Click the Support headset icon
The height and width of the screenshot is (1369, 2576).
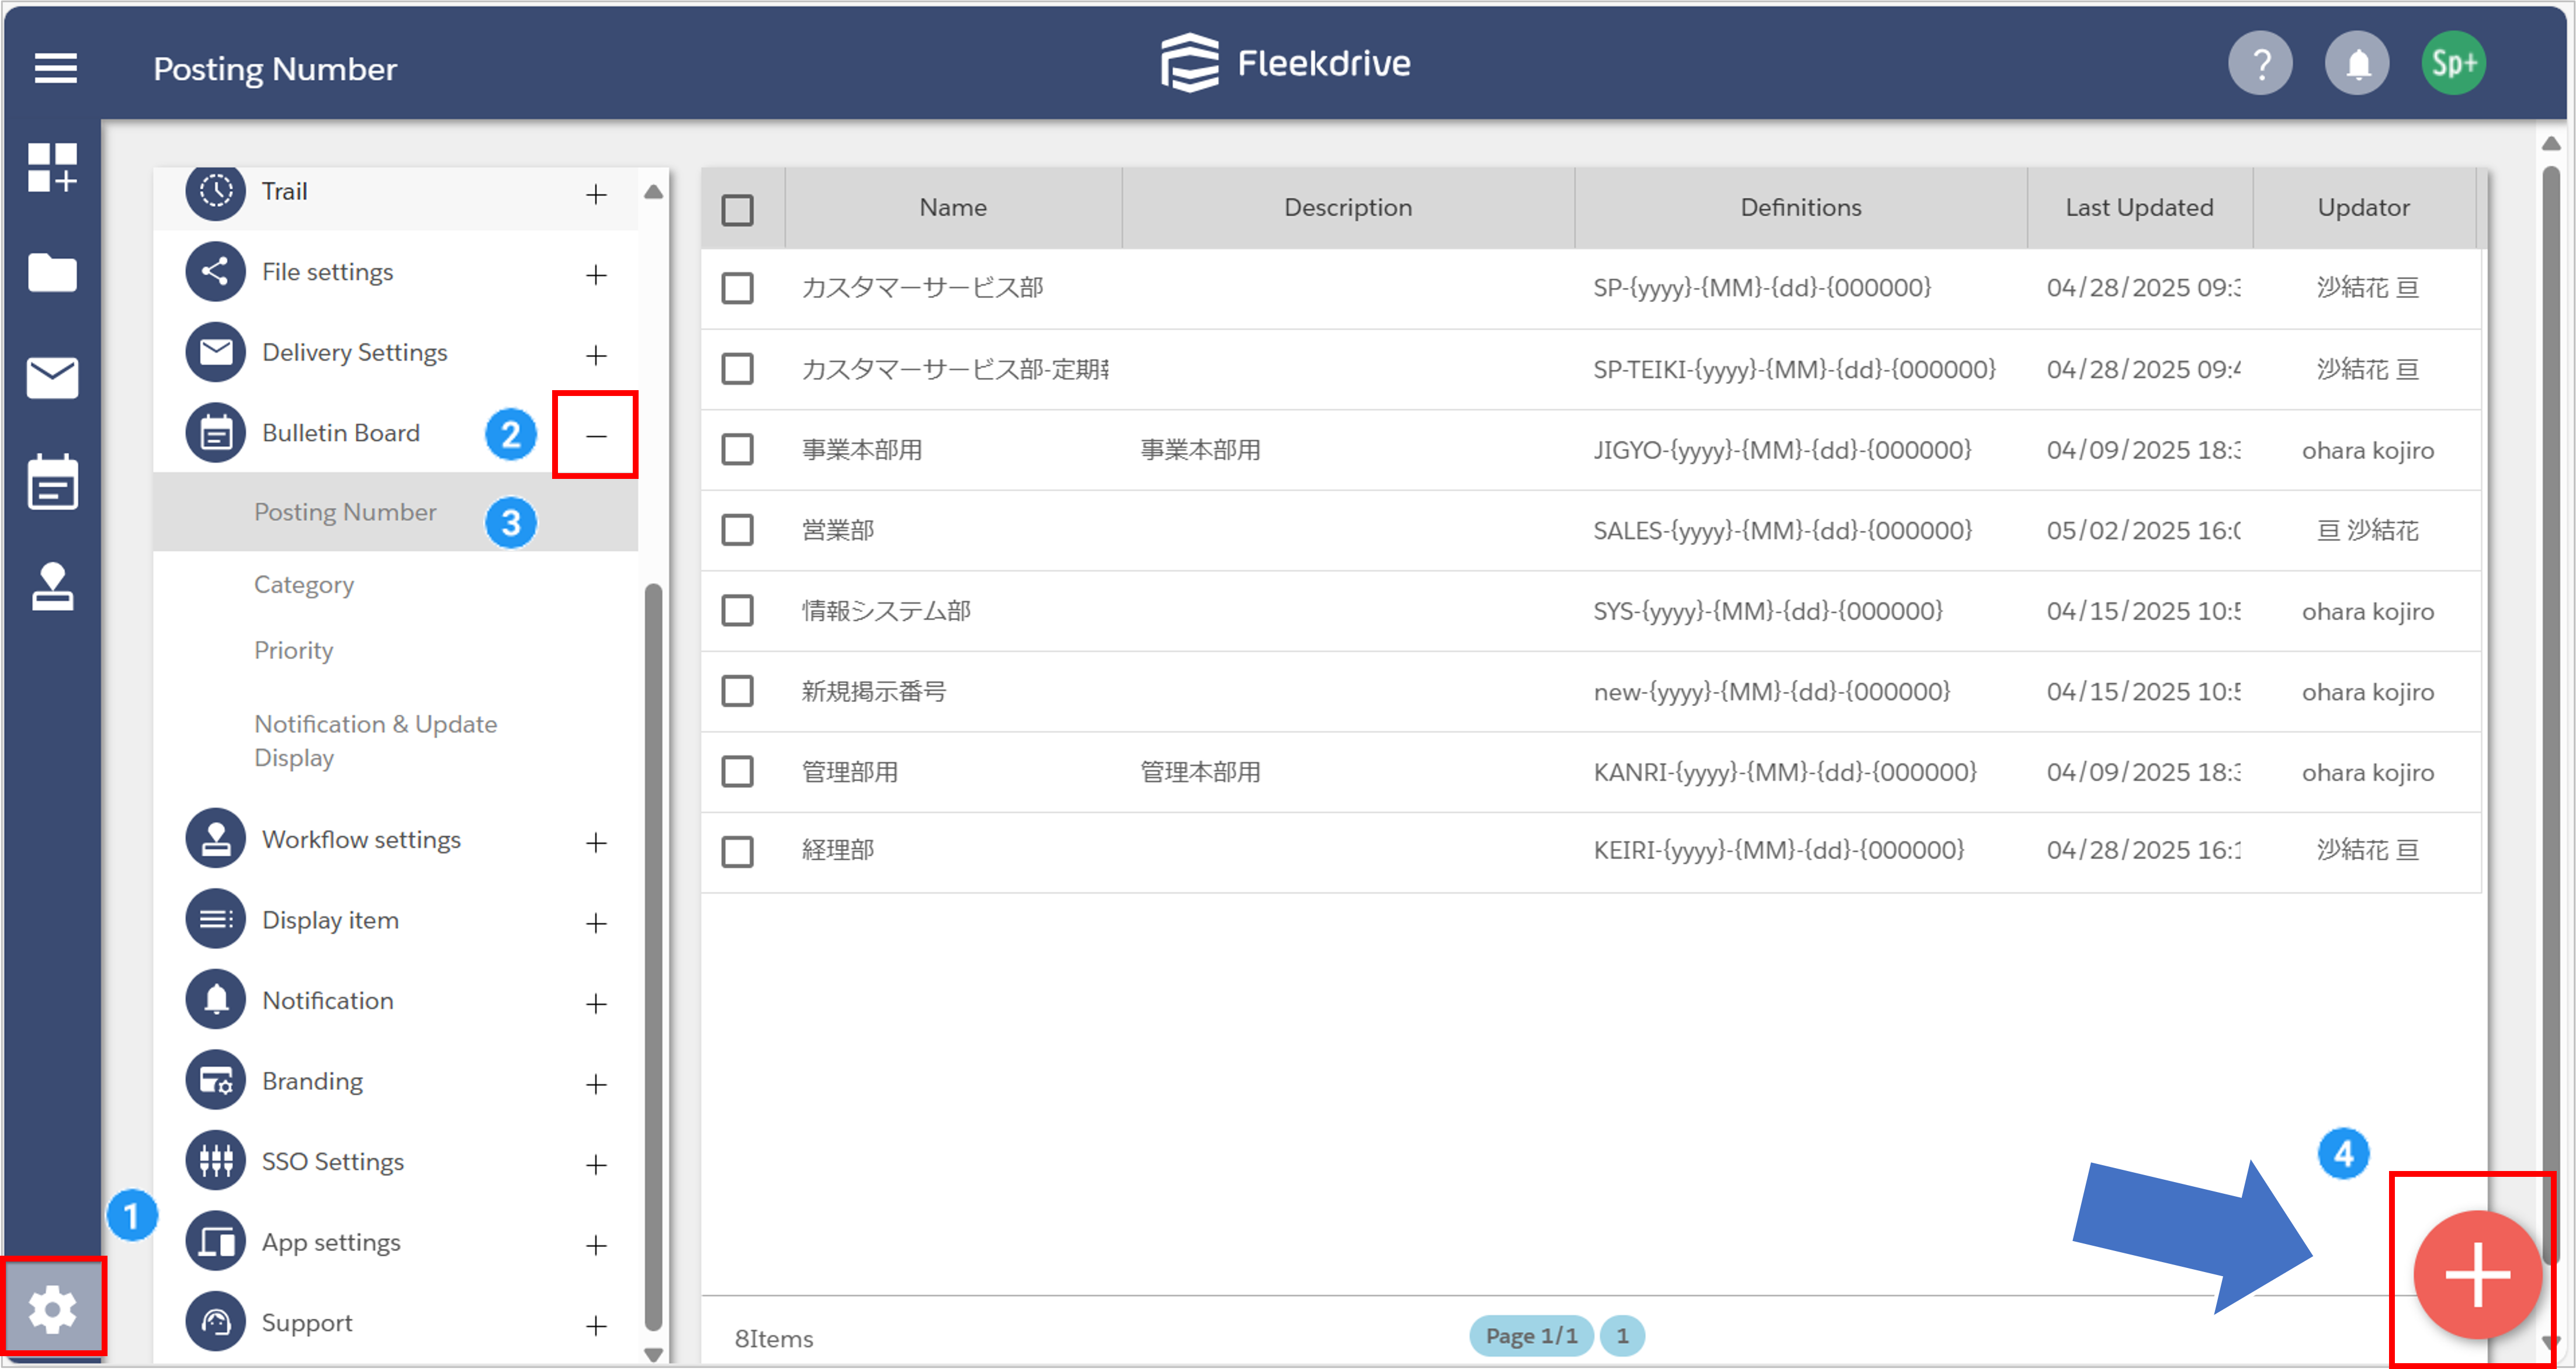215,1321
